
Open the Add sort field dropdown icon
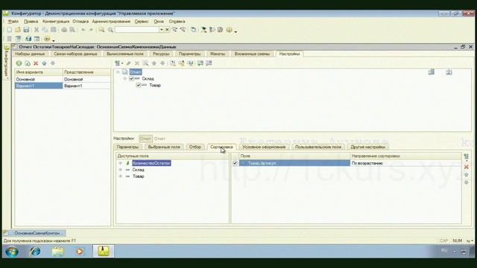click(x=466, y=157)
